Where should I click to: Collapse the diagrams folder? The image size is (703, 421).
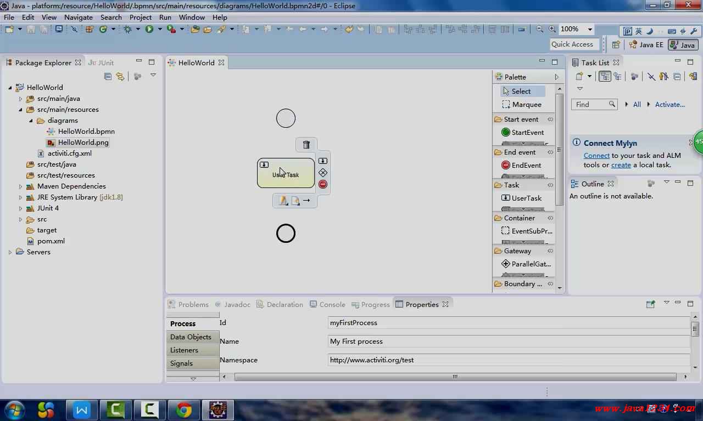tap(31, 121)
